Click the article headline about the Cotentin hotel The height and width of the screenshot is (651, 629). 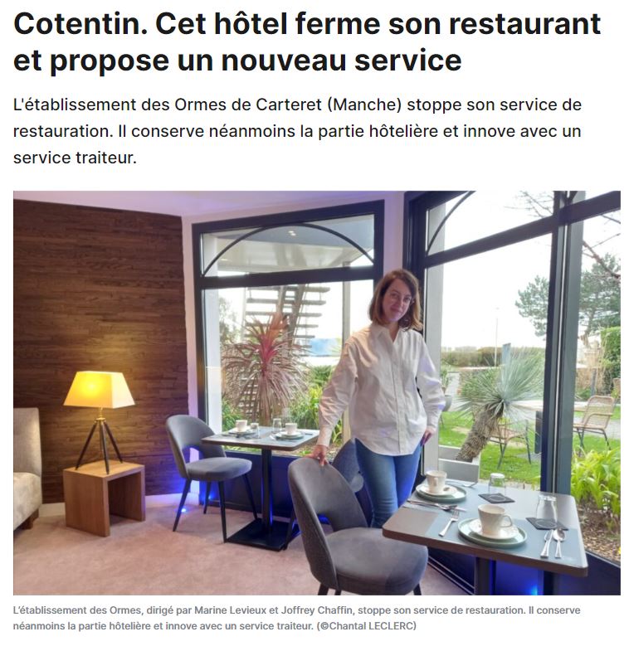pos(306,41)
